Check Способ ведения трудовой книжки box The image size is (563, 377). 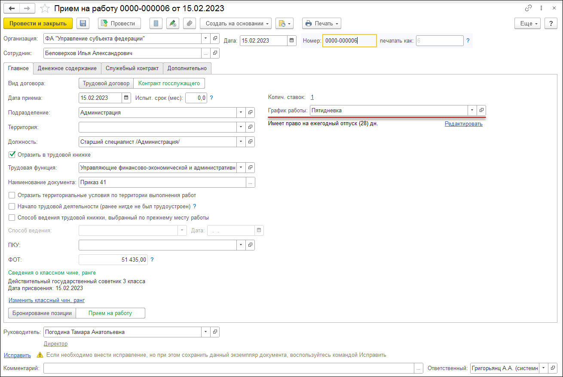coord(12,217)
